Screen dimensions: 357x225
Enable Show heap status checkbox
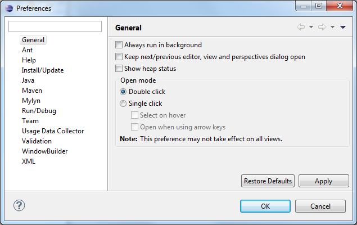119,69
